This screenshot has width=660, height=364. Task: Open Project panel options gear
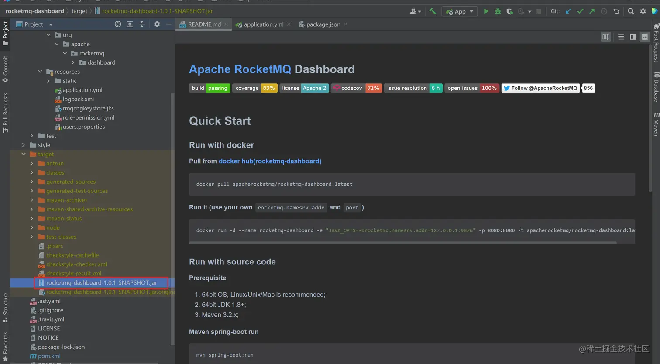click(157, 24)
